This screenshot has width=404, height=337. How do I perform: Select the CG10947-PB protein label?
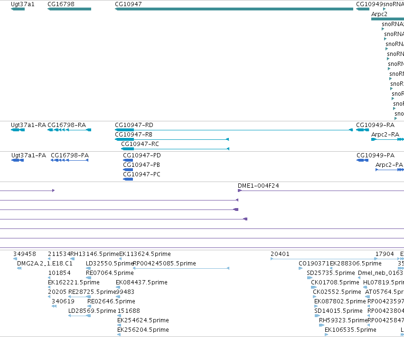click(x=141, y=165)
